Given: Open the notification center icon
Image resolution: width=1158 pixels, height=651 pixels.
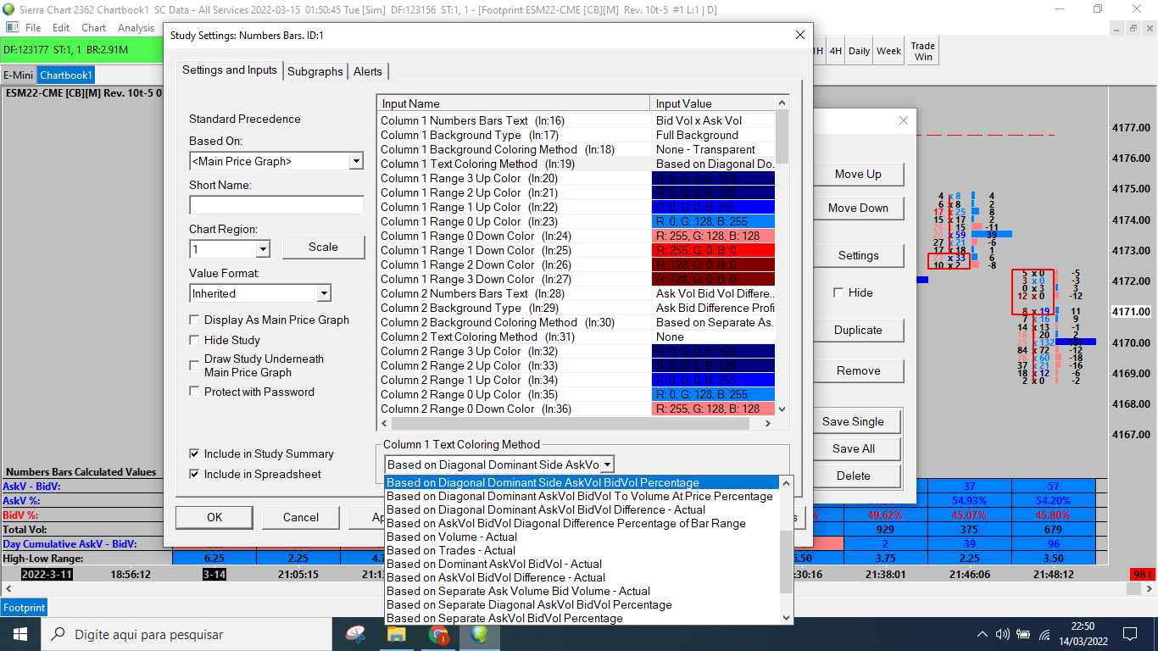Looking at the screenshot, I should (x=1129, y=633).
